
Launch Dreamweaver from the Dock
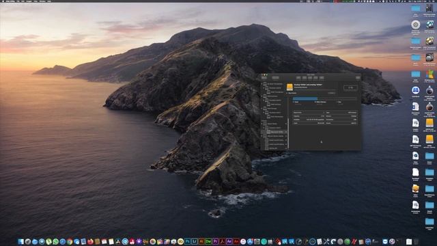click(208, 241)
